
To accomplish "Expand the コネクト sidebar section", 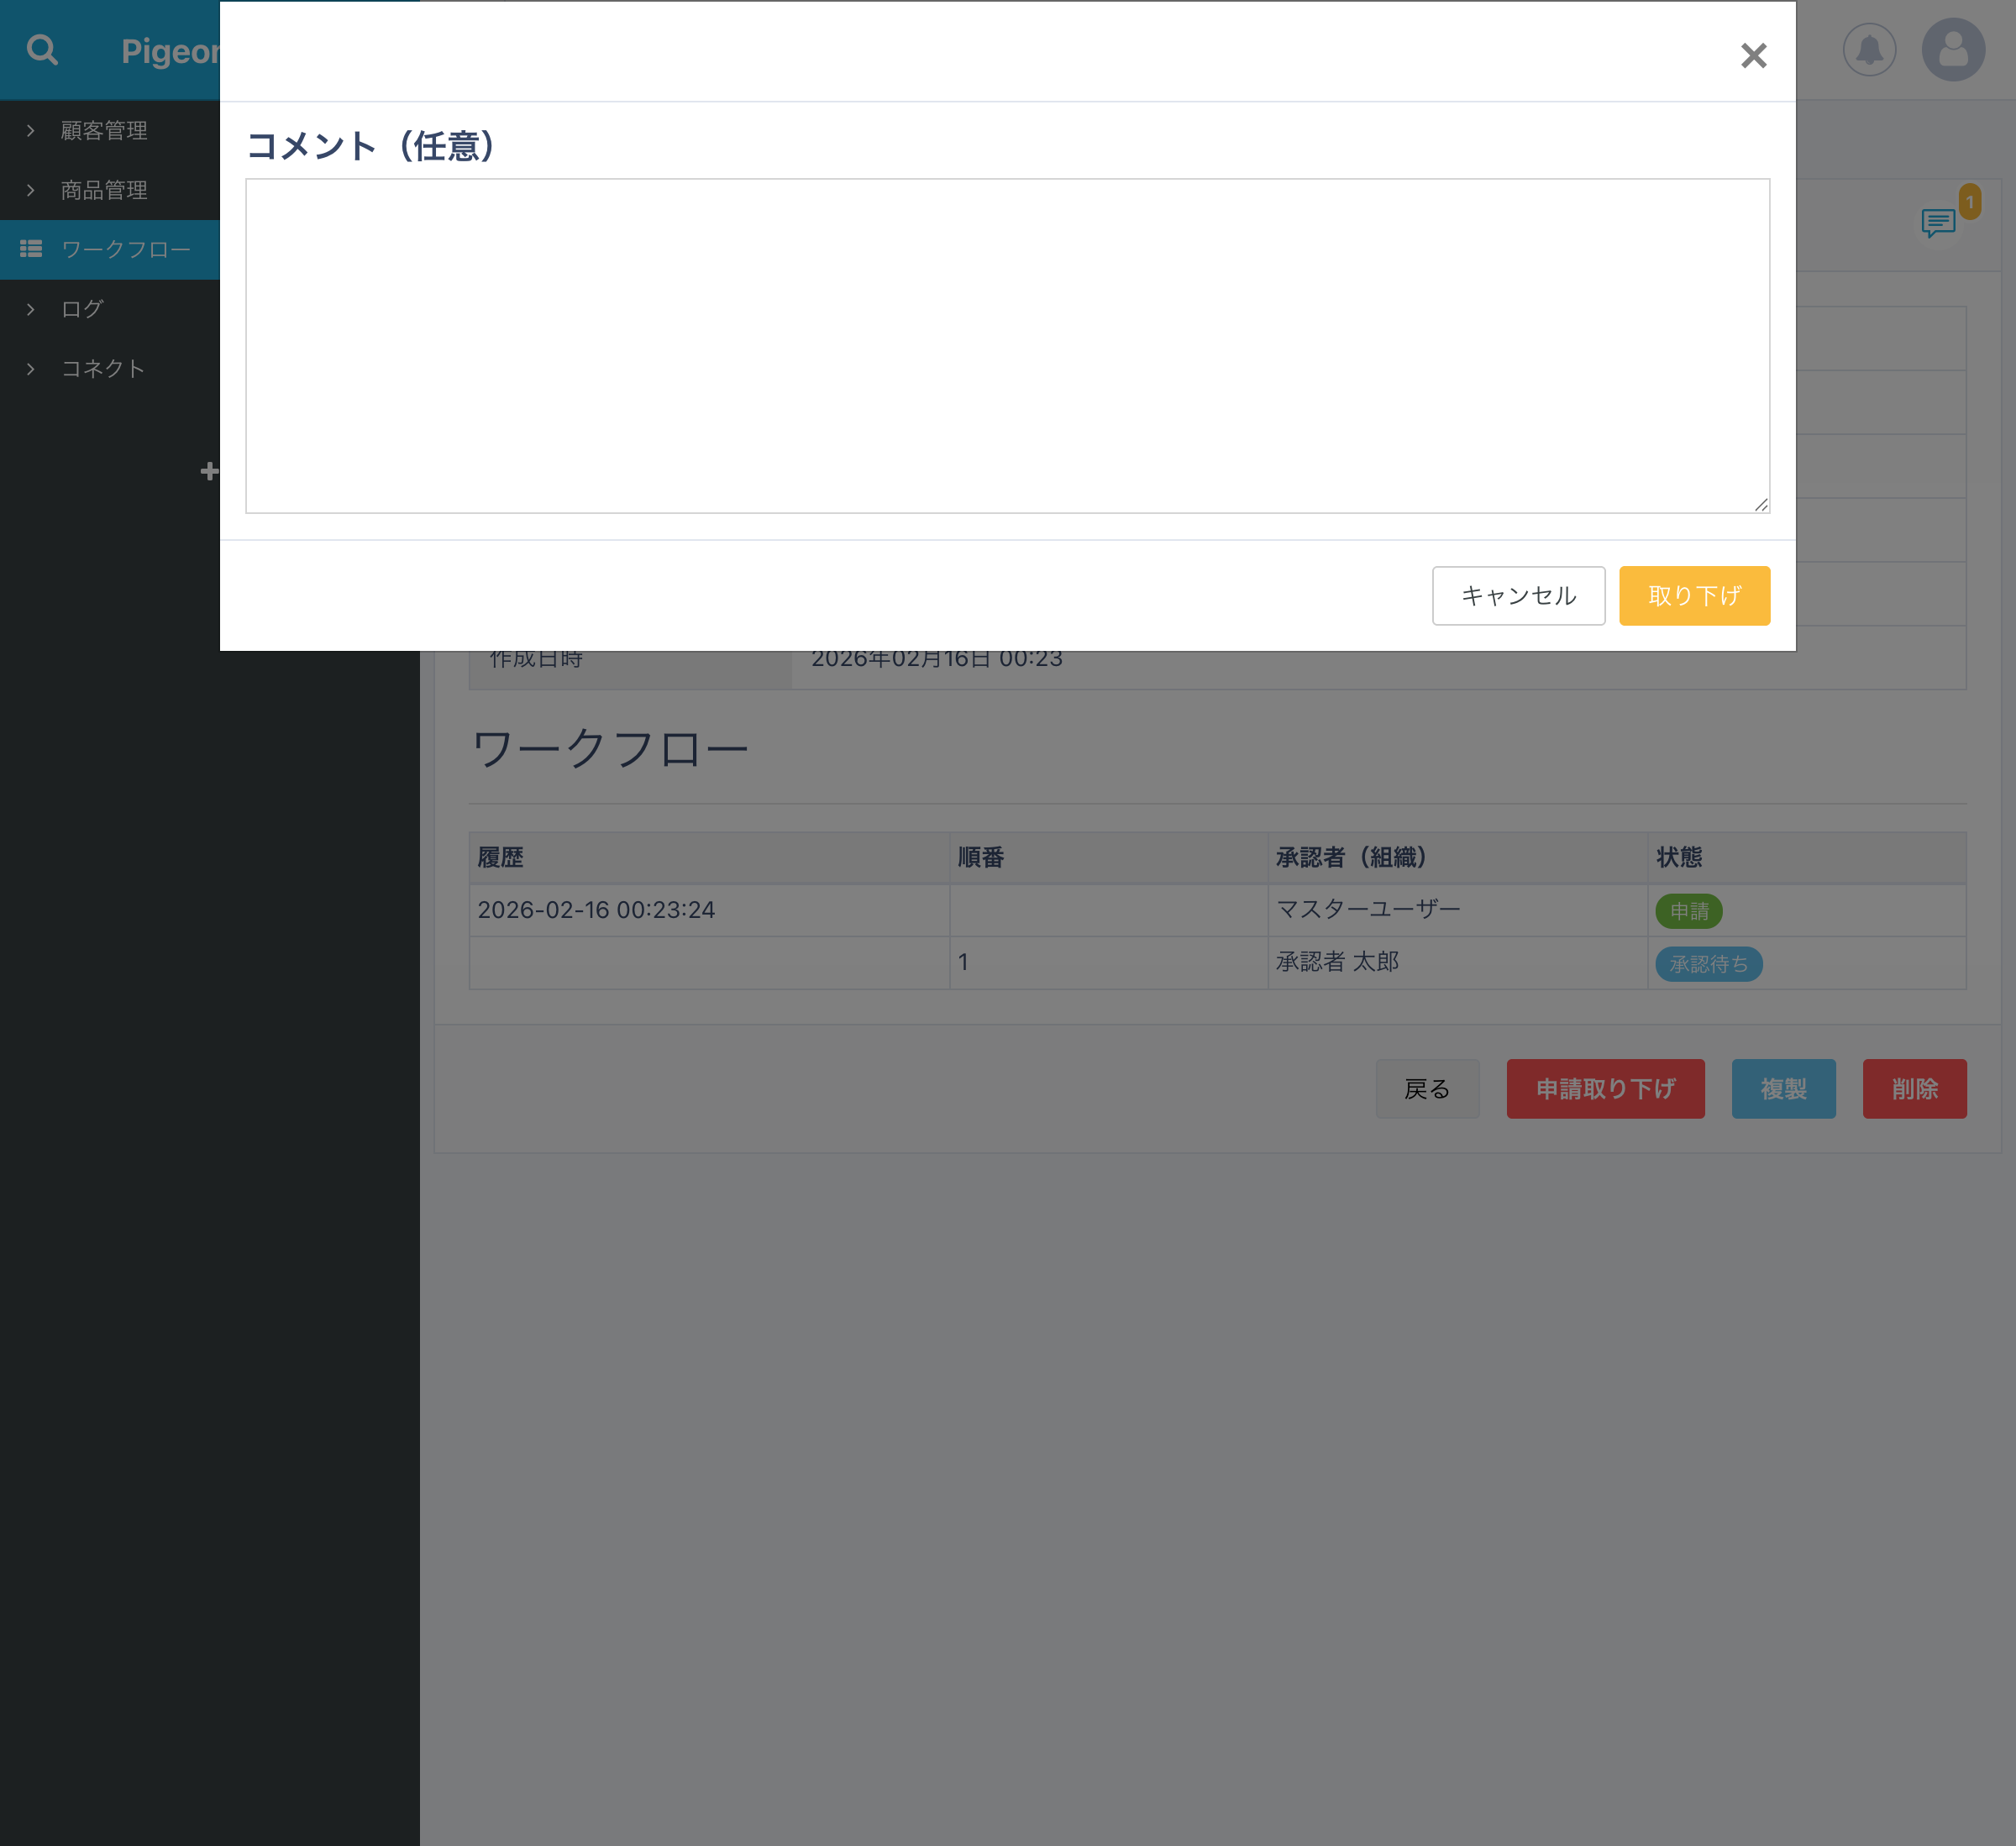I will (101, 368).
